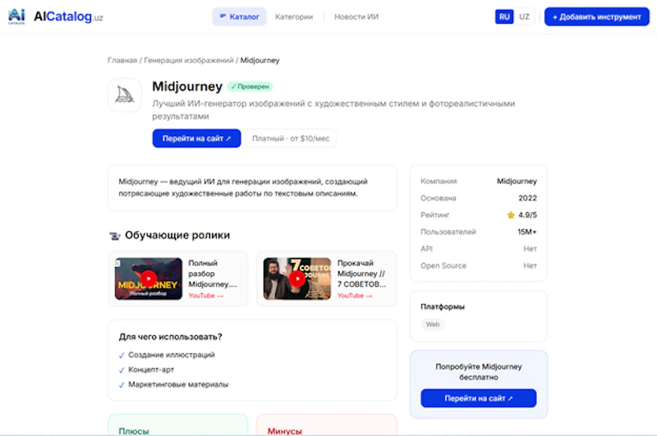Click the checkmark icon beside Маркетинговые материалы
This screenshot has height=436, width=657.
122,385
